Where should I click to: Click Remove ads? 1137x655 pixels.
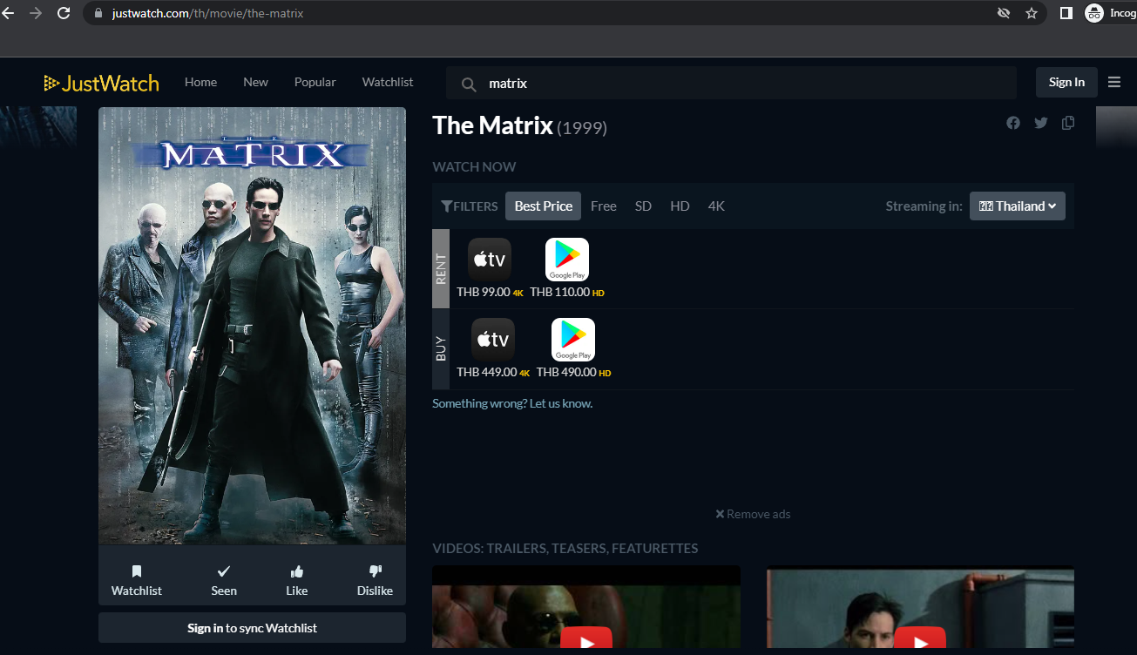click(753, 514)
